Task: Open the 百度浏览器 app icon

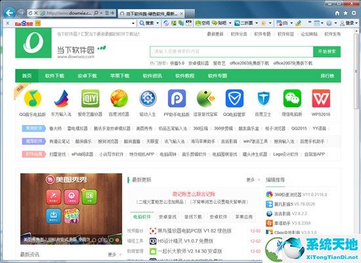Action: click(119, 98)
